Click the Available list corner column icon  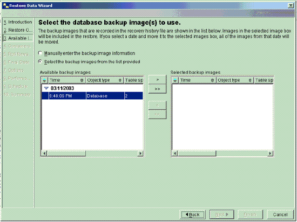click(x=44, y=80)
